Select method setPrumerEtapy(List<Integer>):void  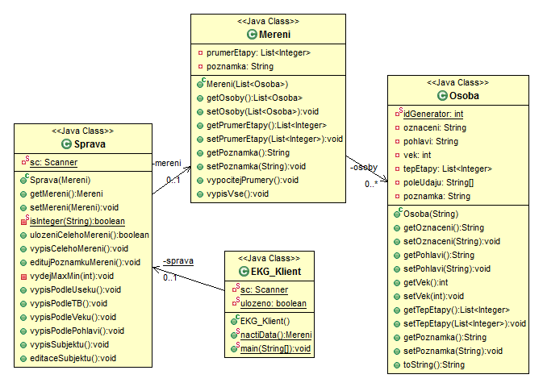point(274,139)
